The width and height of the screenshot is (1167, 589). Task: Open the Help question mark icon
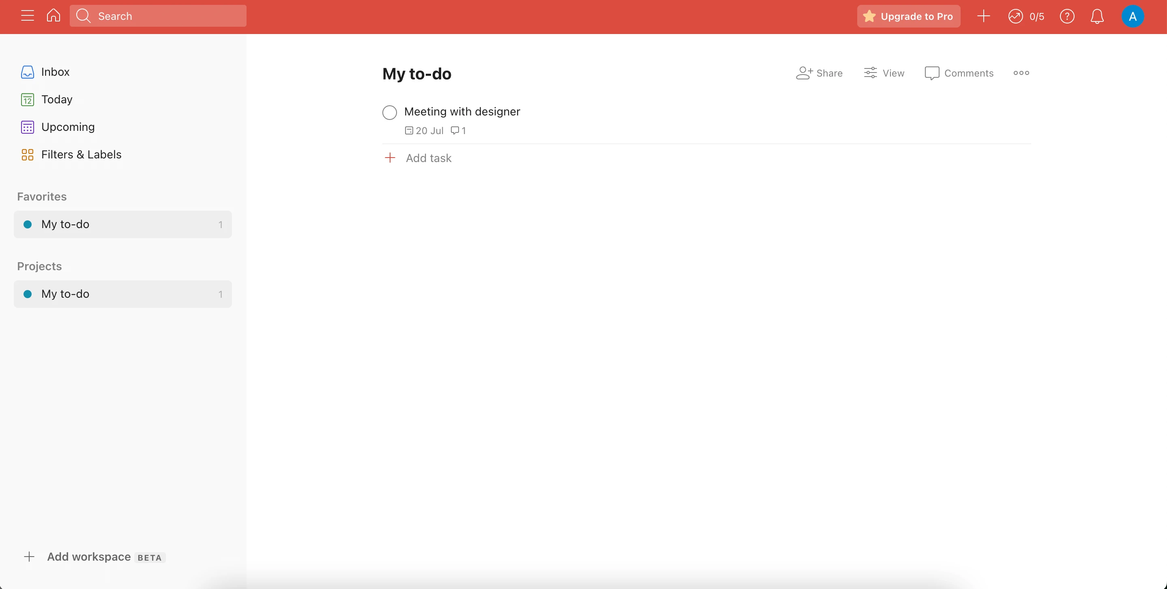click(x=1067, y=16)
